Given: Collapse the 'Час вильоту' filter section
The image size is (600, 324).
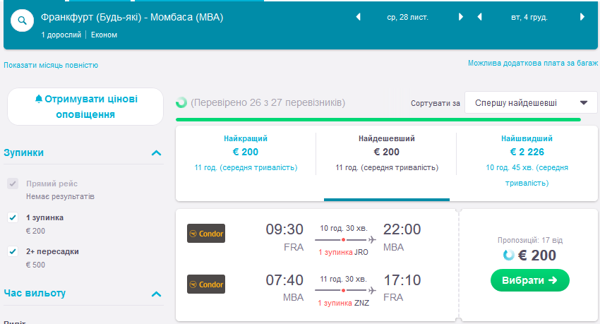Looking at the screenshot, I should (156, 294).
